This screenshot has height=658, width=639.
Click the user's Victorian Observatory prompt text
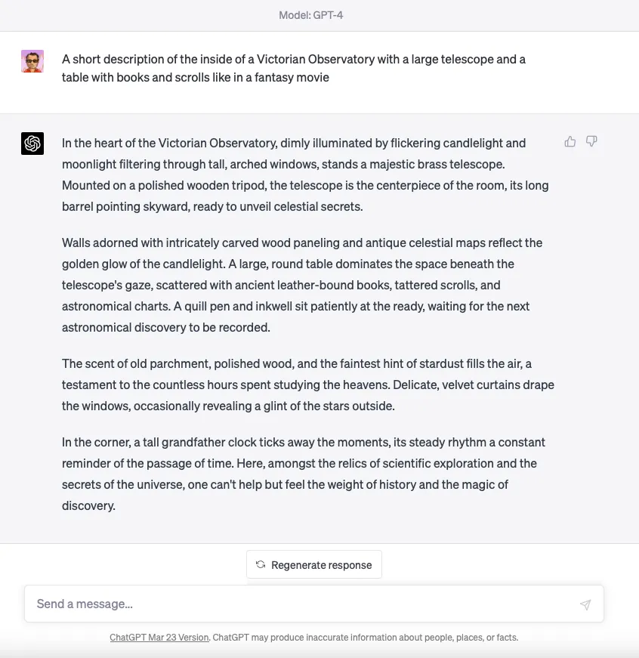[293, 68]
